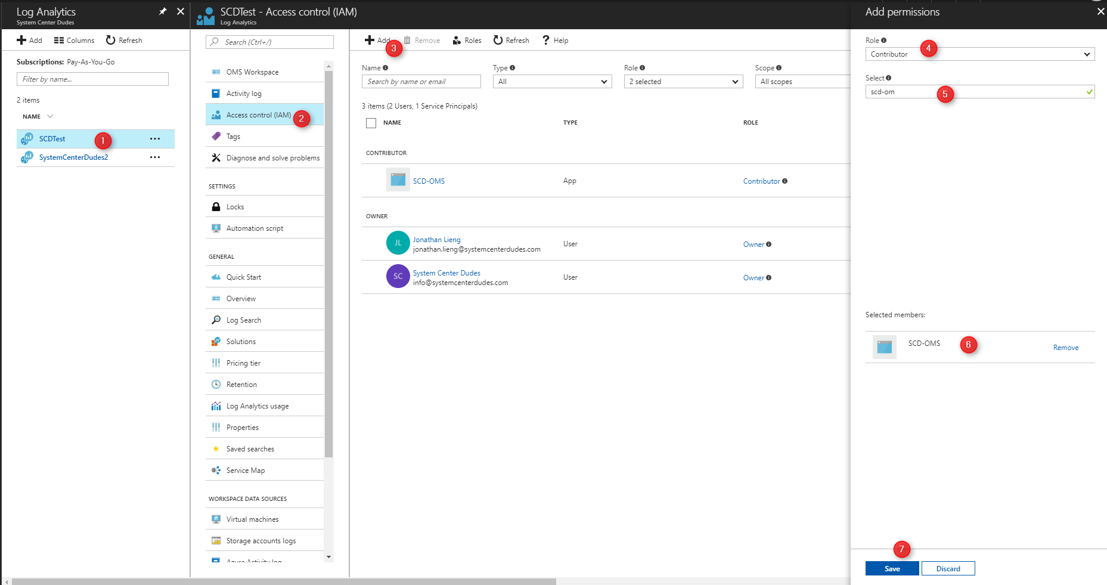
Task: Open the Type filter dropdown
Action: [553, 82]
